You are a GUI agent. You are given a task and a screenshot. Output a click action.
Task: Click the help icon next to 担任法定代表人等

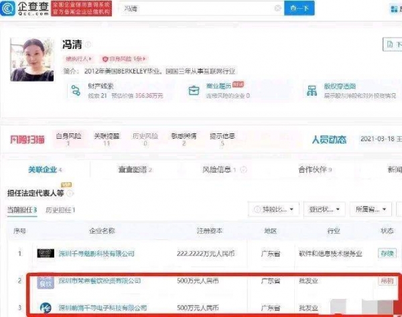[68, 192]
